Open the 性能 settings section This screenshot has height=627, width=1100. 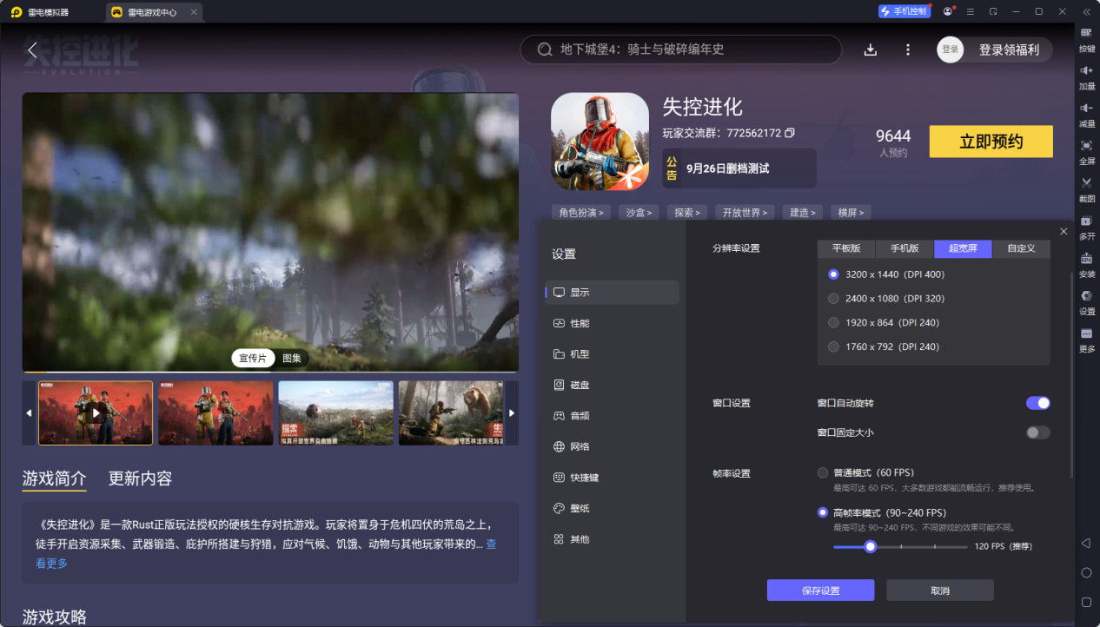[x=580, y=323]
